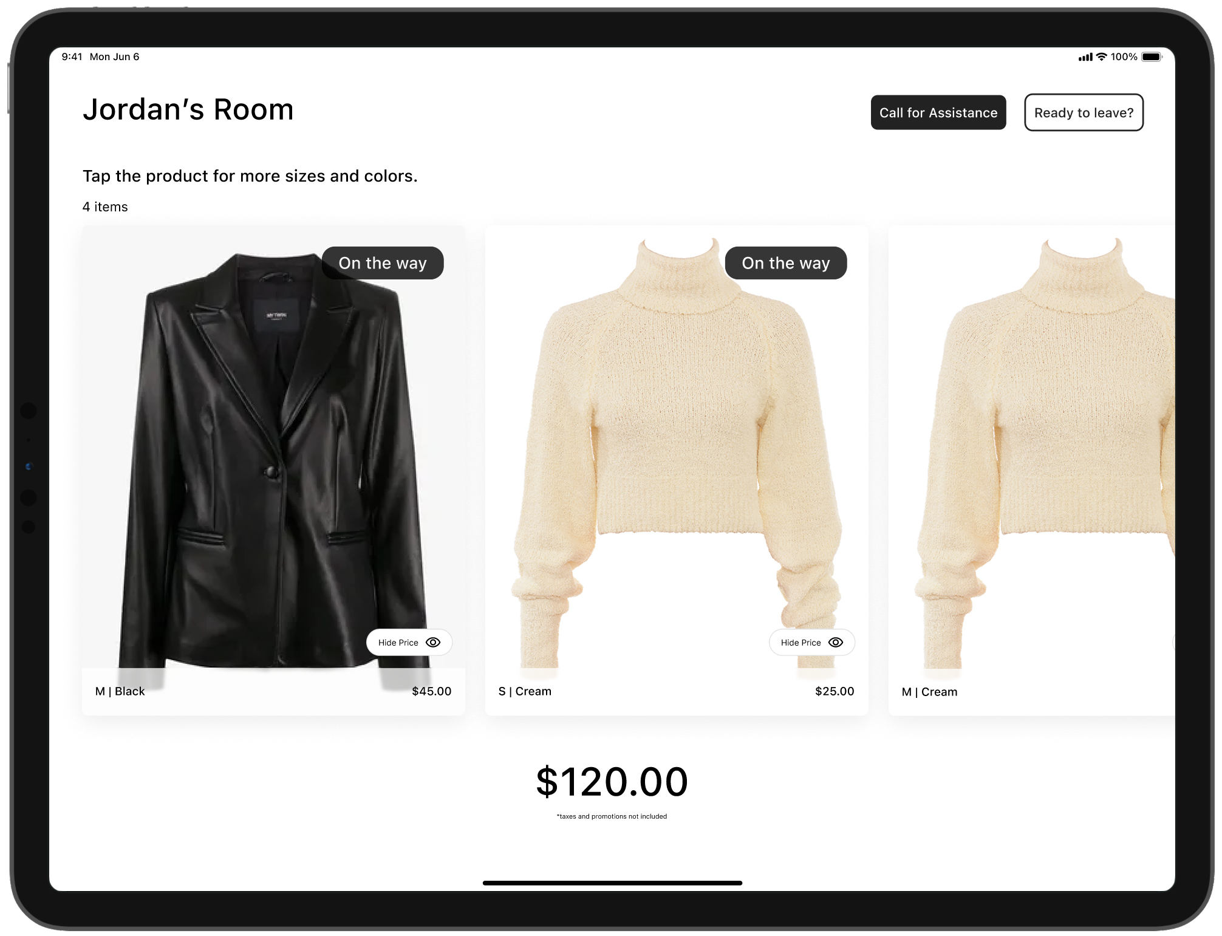Toggle the eye icon on S Cream sweater
Screen dimensions: 1222x936
coord(836,643)
